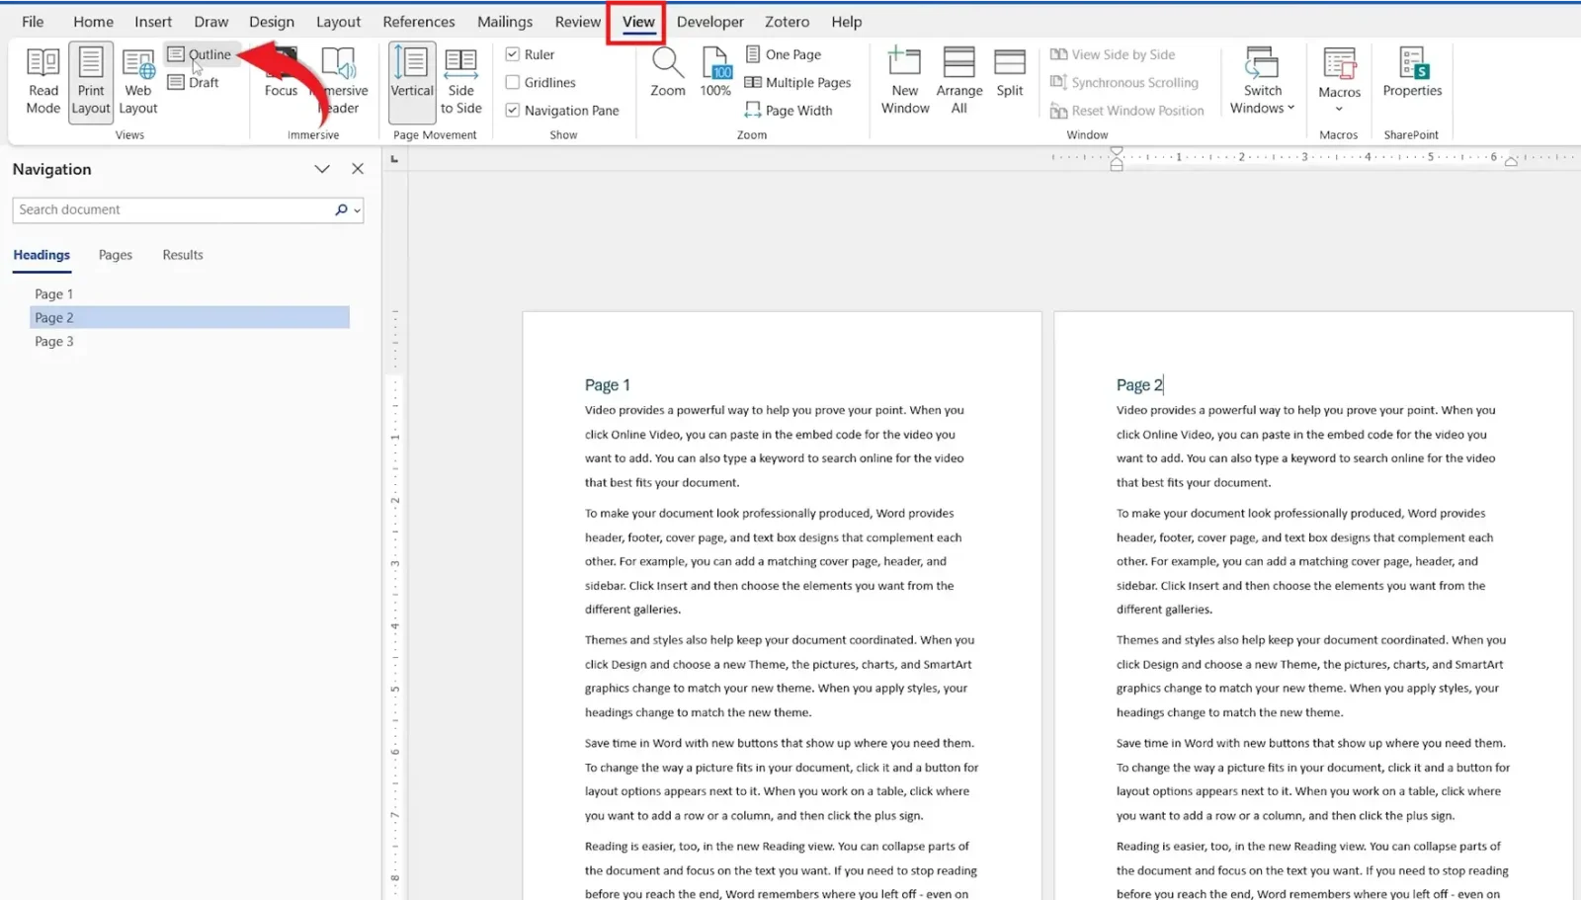
Task: Open search options dropdown arrow
Action: [358, 210]
